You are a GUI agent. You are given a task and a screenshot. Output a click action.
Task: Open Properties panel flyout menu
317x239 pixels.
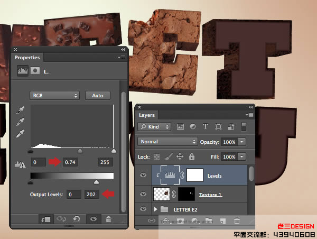click(x=122, y=58)
